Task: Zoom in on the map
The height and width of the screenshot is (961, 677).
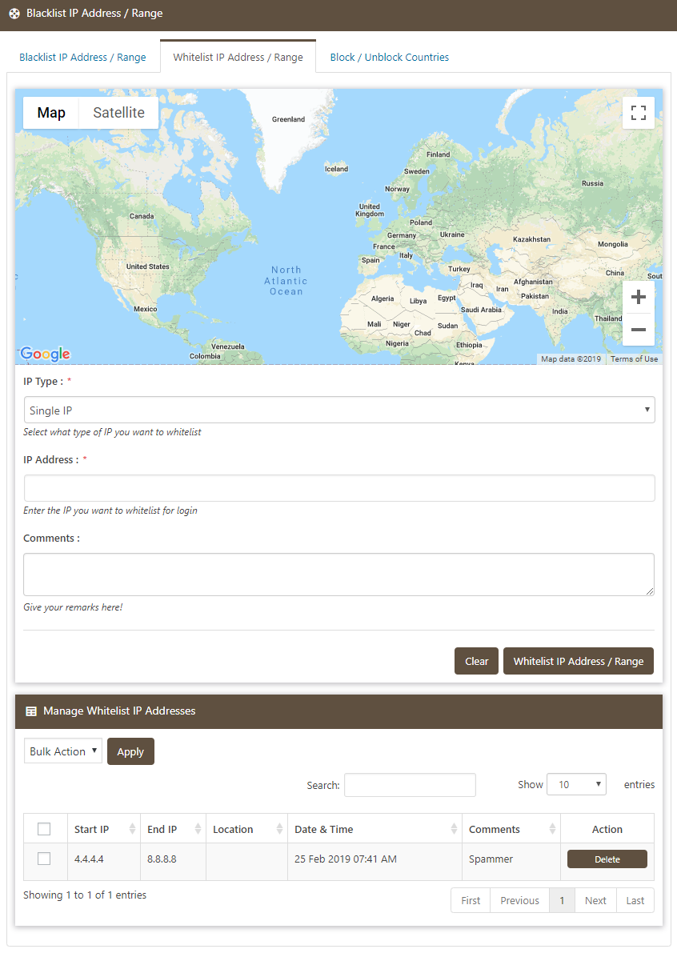Action: pyautogui.click(x=639, y=298)
